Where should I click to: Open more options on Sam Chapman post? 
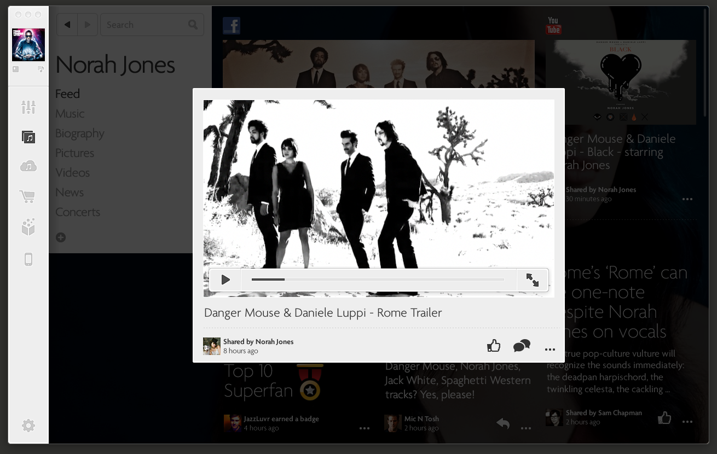click(x=687, y=422)
